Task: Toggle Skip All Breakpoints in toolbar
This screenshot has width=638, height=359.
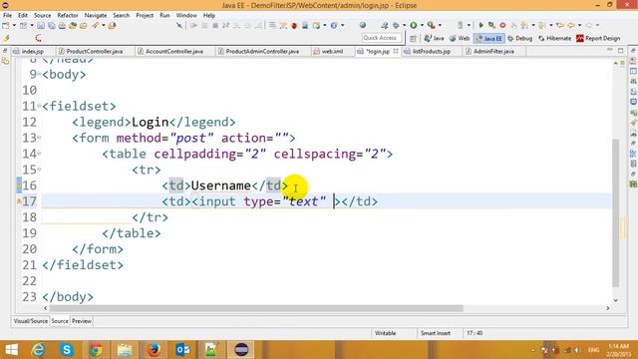Action: [x=179, y=25]
